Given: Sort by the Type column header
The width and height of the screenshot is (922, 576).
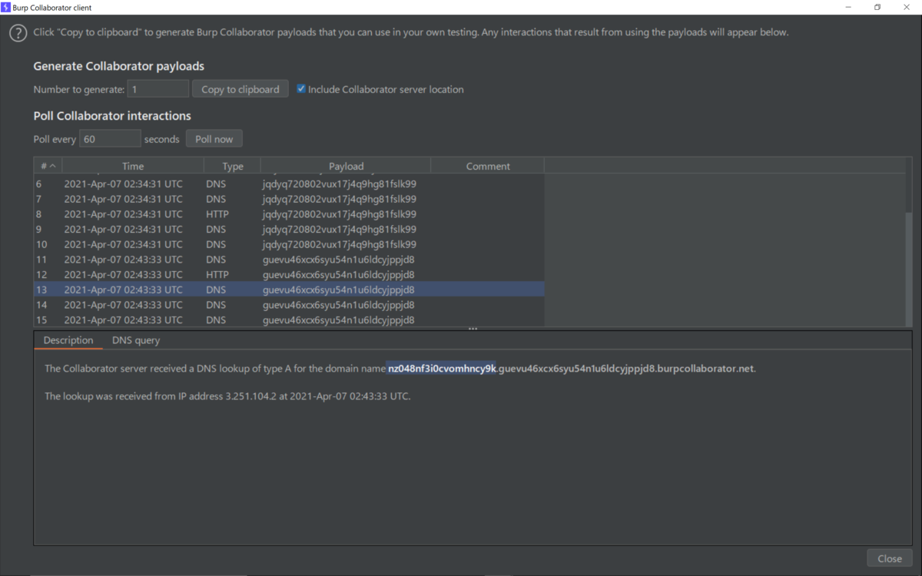Looking at the screenshot, I should pyautogui.click(x=232, y=166).
